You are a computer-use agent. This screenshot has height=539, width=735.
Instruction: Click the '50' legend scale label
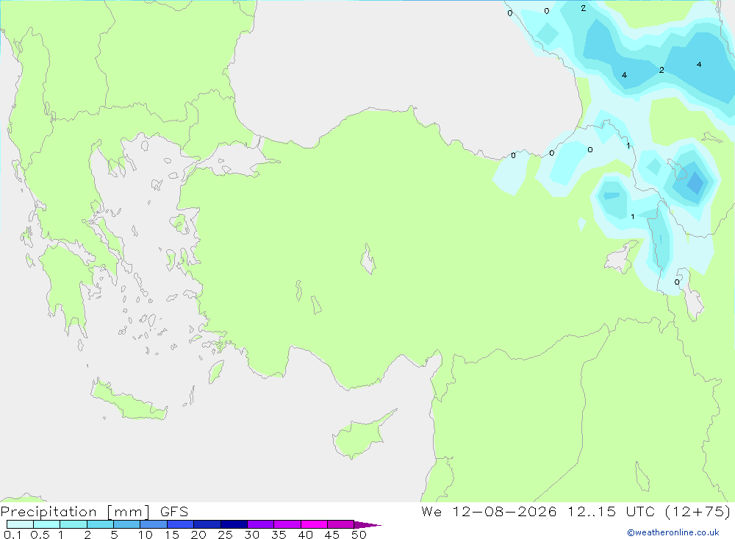click(x=359, y=535)
